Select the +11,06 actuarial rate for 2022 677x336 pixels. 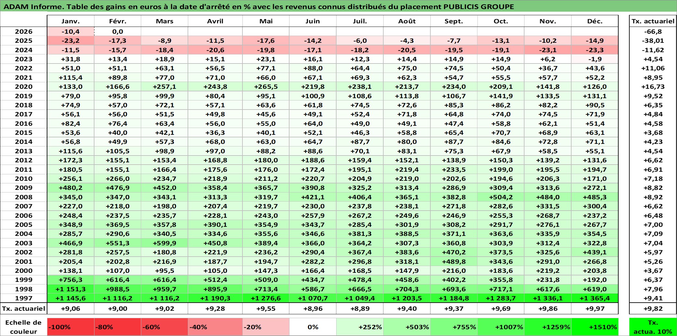(653, 68)
